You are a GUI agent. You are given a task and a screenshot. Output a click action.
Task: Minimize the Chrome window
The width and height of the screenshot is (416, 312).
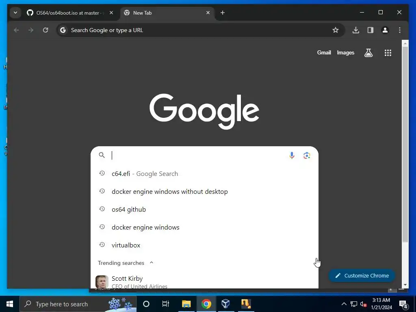point(362,13)
